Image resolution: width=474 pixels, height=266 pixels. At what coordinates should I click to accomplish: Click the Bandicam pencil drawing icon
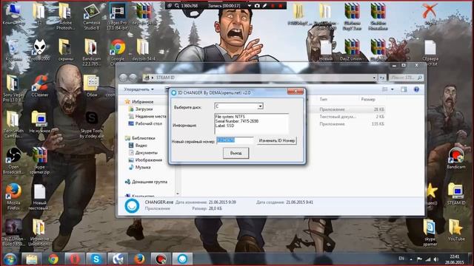coord(265,6)
